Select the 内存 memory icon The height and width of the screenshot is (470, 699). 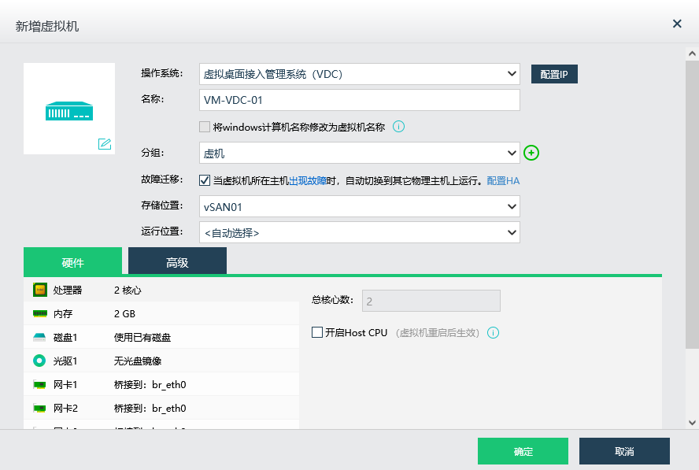coord(39,313)
